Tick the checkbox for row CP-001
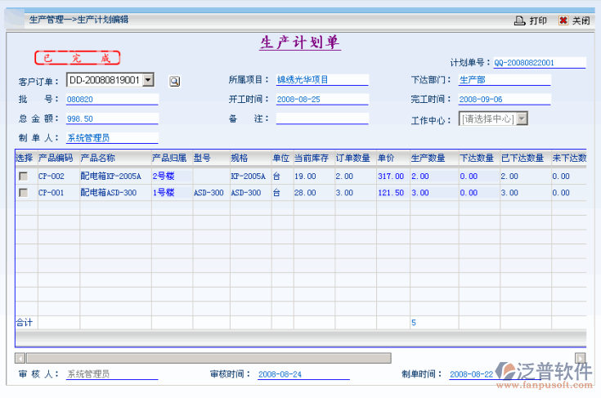 (x=24, y=193)
